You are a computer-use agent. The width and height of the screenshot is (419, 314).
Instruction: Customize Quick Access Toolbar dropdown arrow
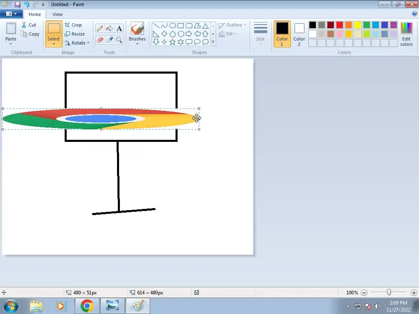tap(43, 4)
